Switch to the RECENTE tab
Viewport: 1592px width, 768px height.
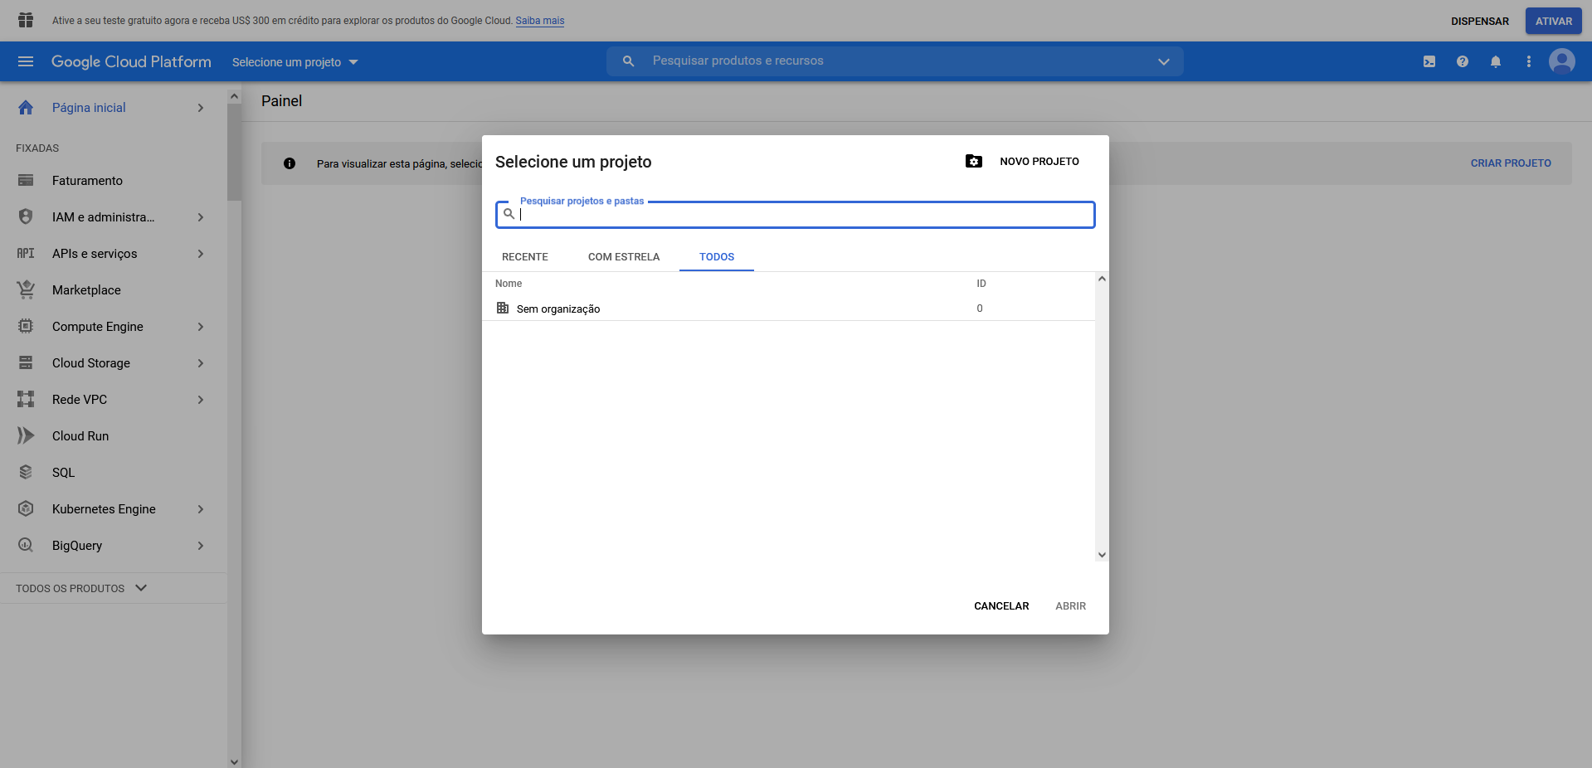[525, 257]
